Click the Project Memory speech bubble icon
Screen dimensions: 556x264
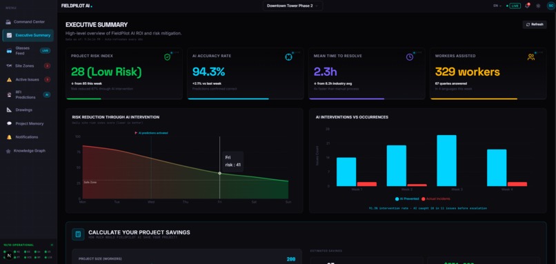click(x=9, y=123)
